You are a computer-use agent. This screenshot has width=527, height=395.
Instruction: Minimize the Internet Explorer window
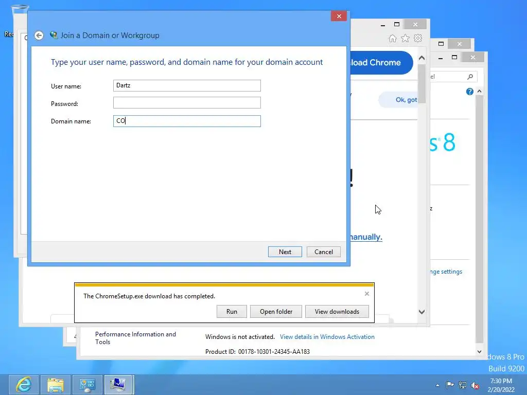pos(383,25)
